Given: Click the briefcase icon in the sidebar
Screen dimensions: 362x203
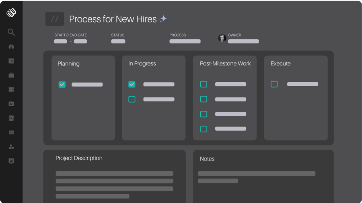Looking at the screenshot, I should (11, 75).
